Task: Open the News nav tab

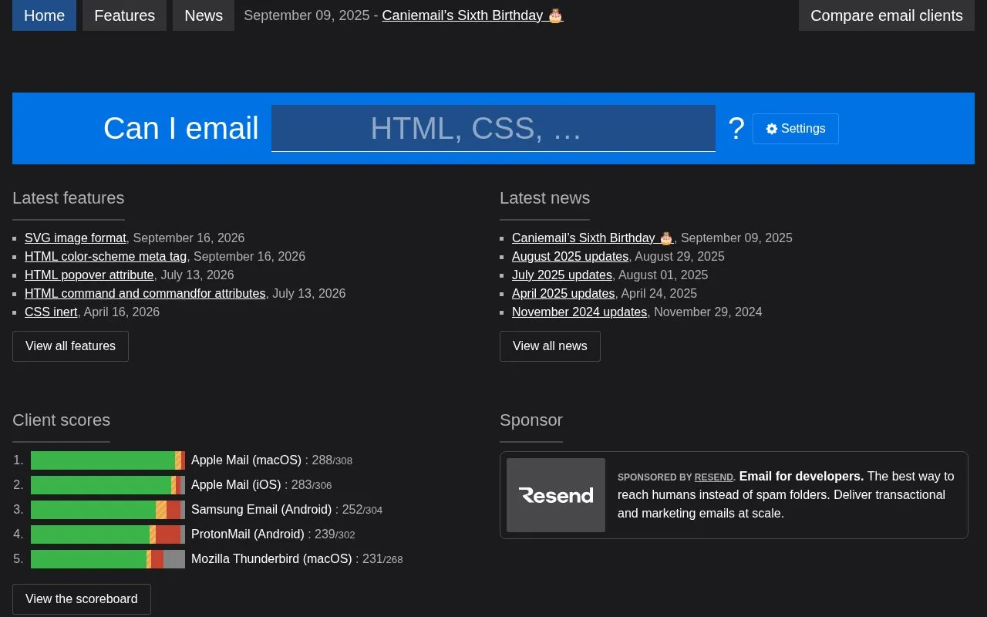Action: point(204,15)
